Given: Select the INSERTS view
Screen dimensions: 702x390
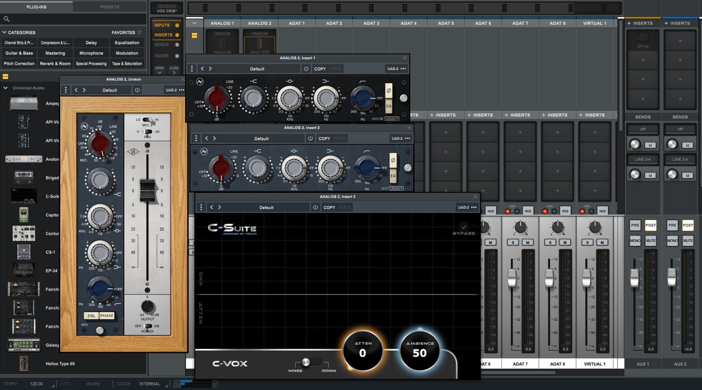Looking at the screenshot, I should tap(166, 35).
